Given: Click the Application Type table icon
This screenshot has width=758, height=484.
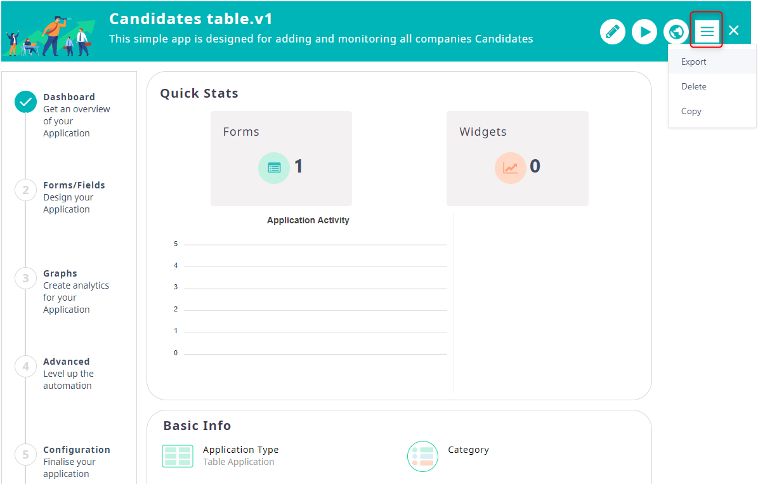Looking at the screenshot, I should 178,456.
